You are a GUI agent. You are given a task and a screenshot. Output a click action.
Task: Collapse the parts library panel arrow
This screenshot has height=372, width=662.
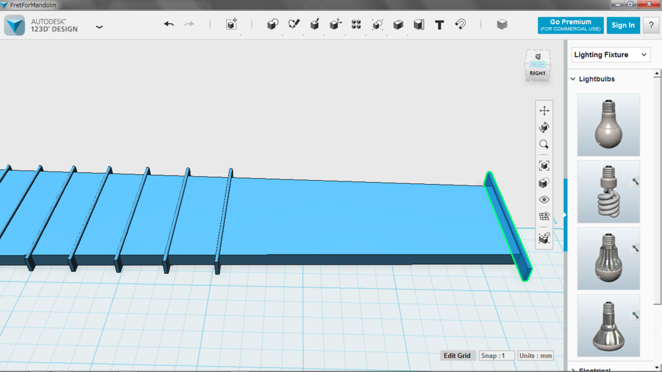point(565,214)
